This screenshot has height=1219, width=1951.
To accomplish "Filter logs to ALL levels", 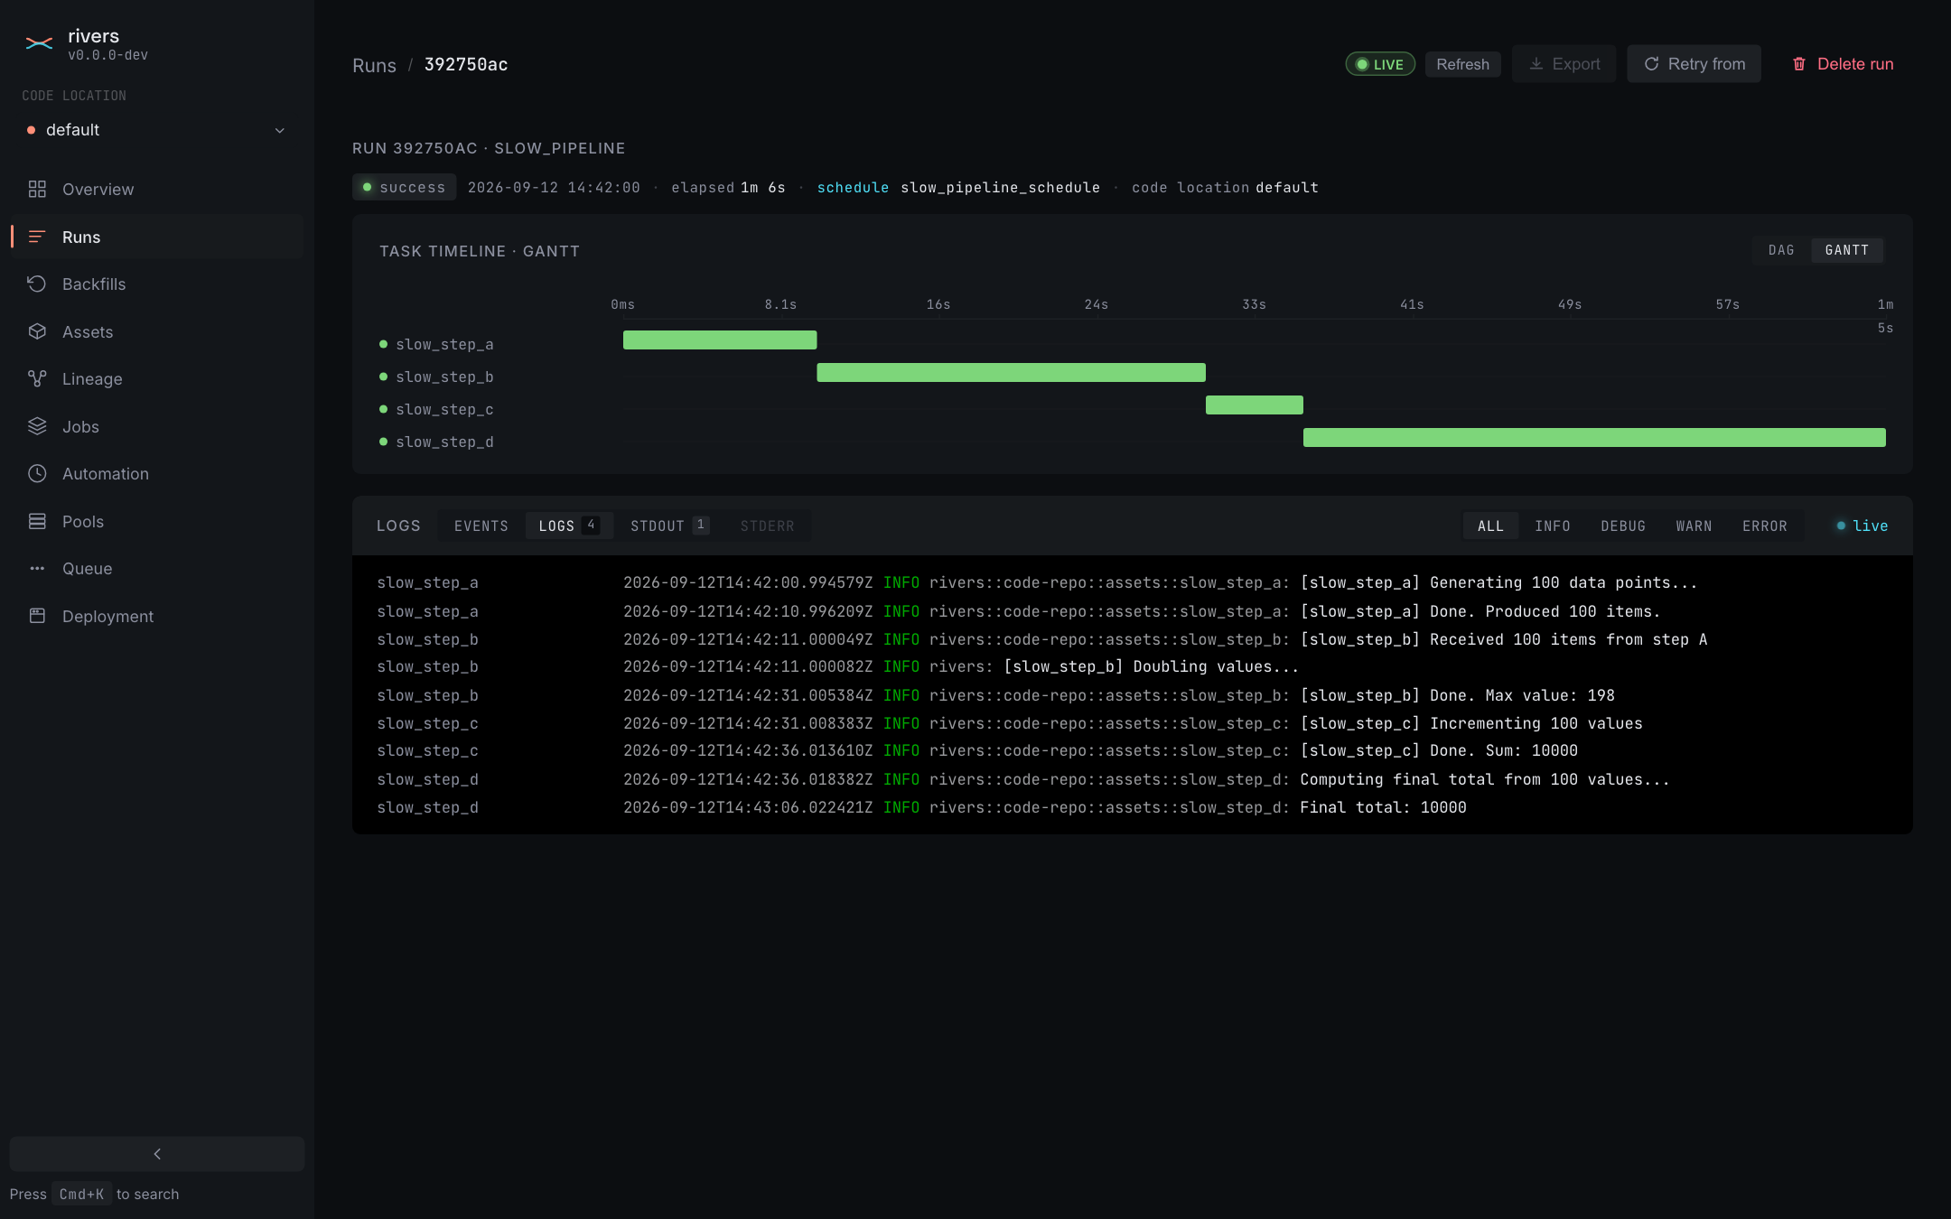I will point(1490,526).
